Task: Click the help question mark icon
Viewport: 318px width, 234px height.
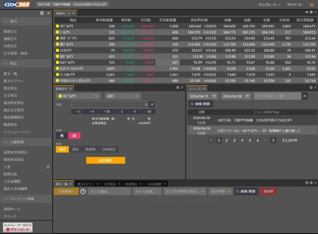Action: (x=83, y=191)
